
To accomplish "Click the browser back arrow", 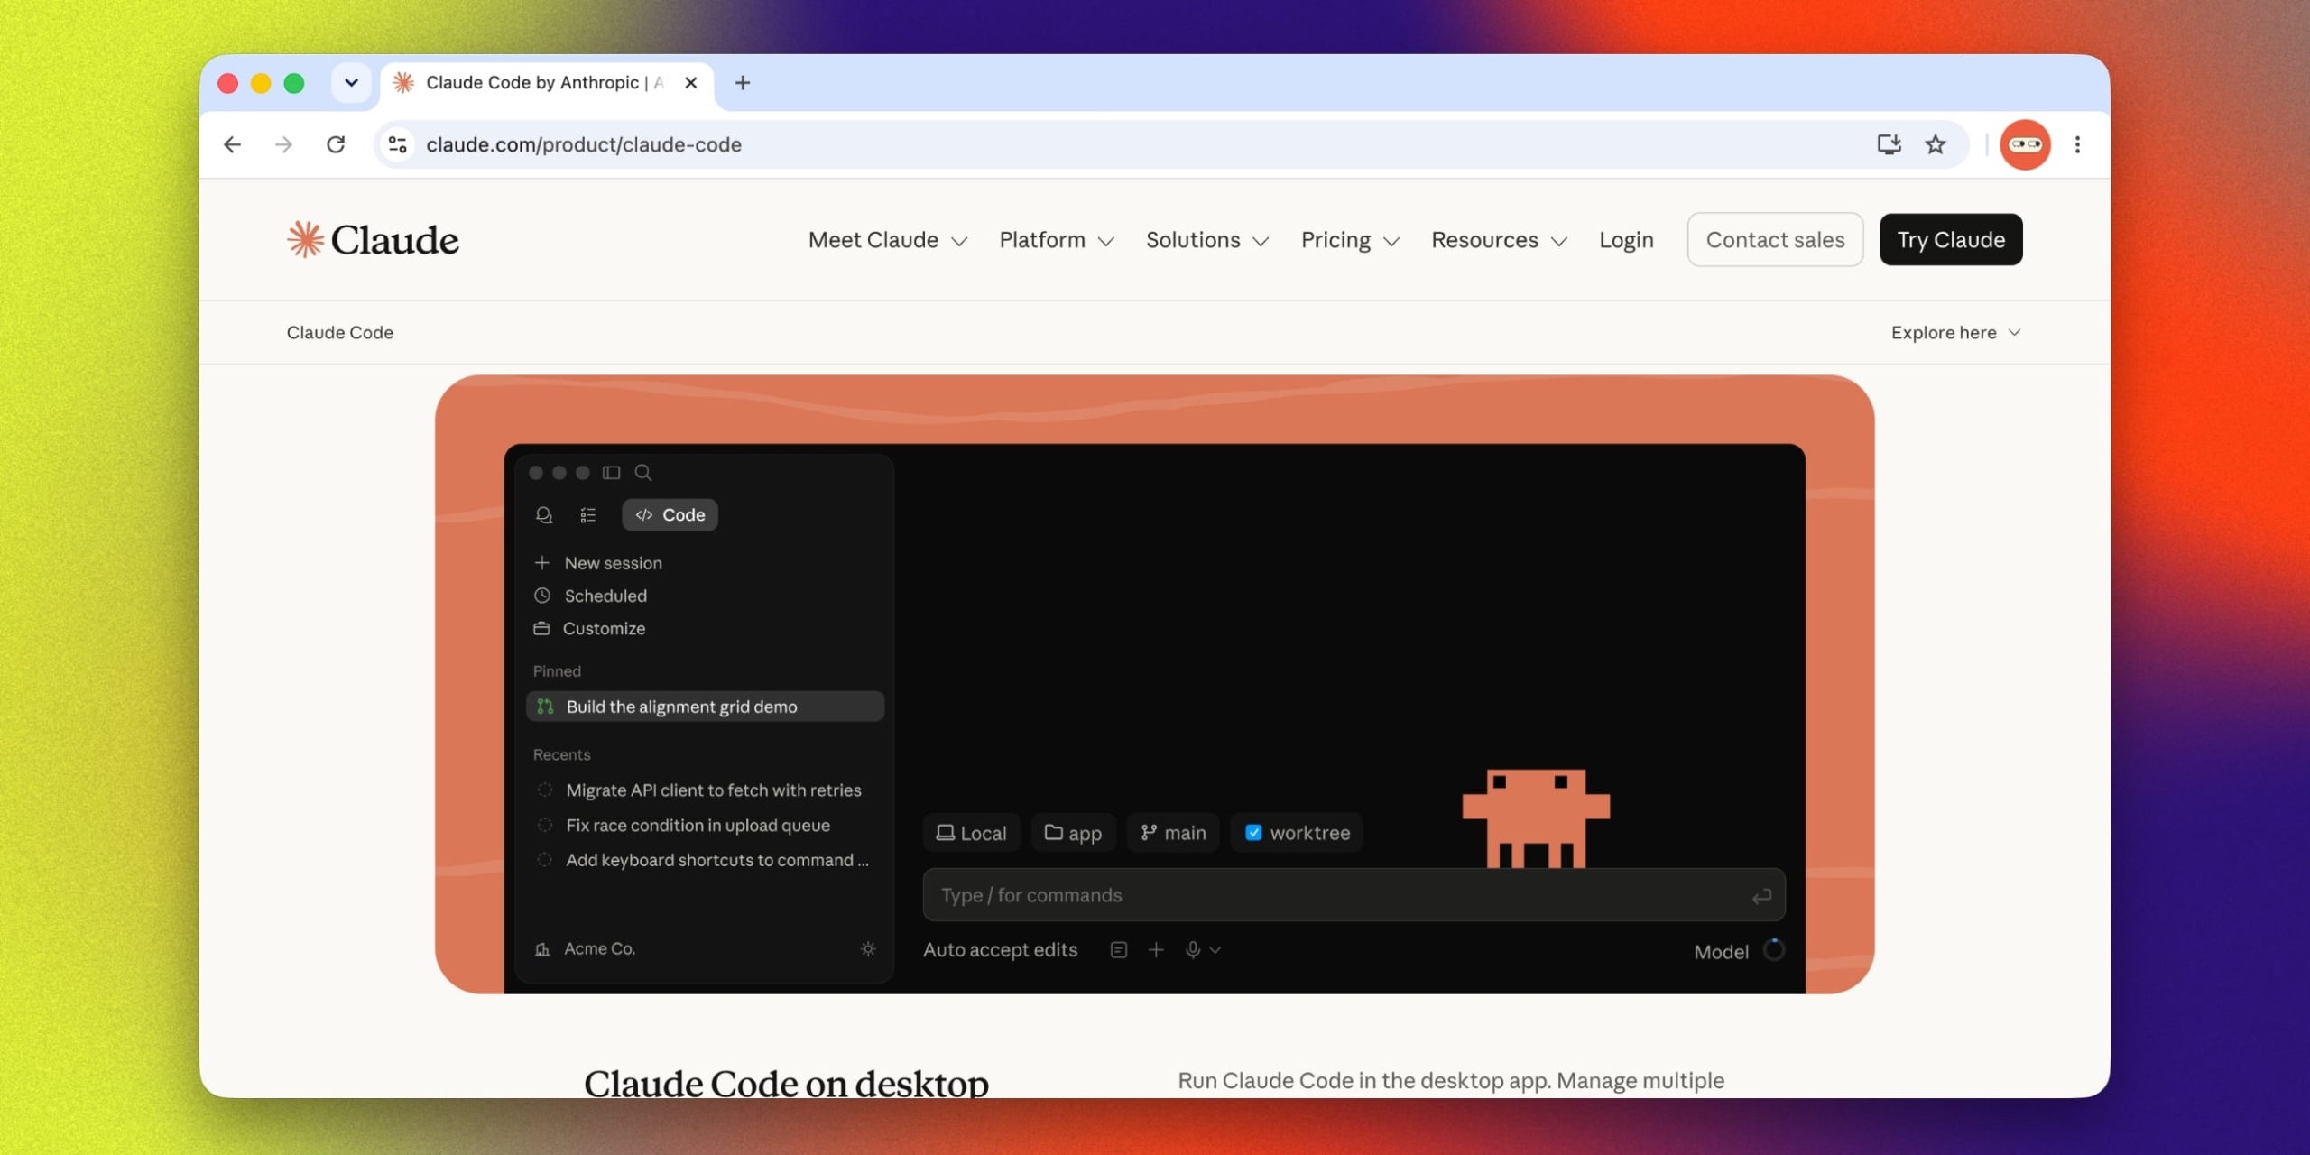I will point(232,144).
